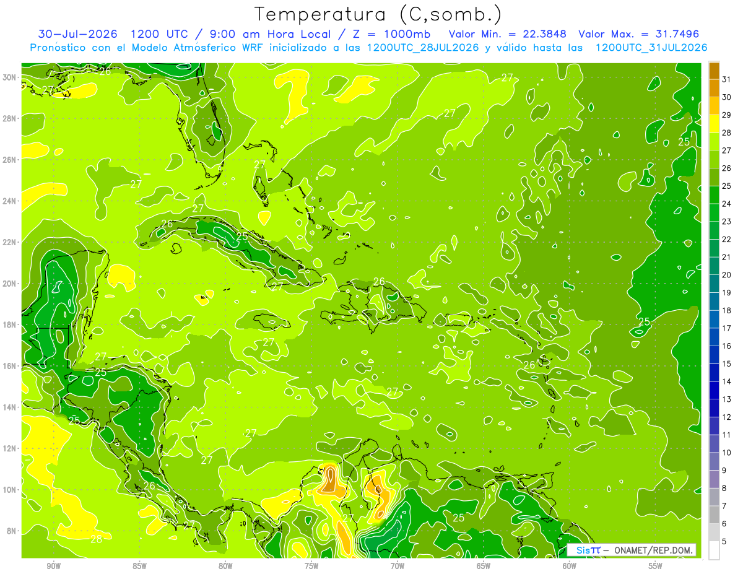Click the "12N" latitude axis label
This screenshot has width=743, height=574.
[10, 448]
